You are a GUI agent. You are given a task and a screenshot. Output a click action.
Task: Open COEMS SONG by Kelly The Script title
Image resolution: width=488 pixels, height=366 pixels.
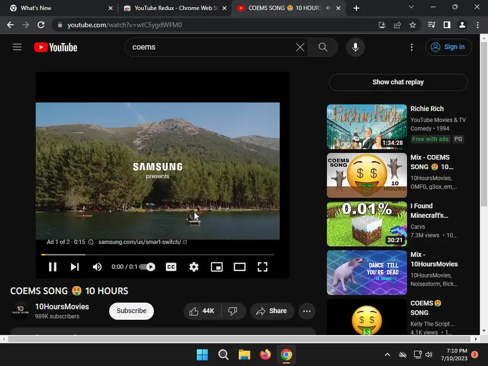(x=426, y=308)
